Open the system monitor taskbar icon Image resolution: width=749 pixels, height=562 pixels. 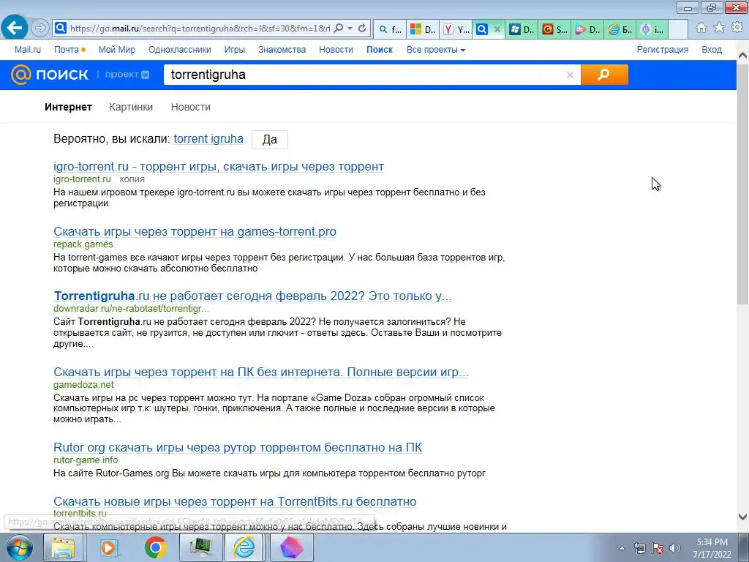pos(201,547)
